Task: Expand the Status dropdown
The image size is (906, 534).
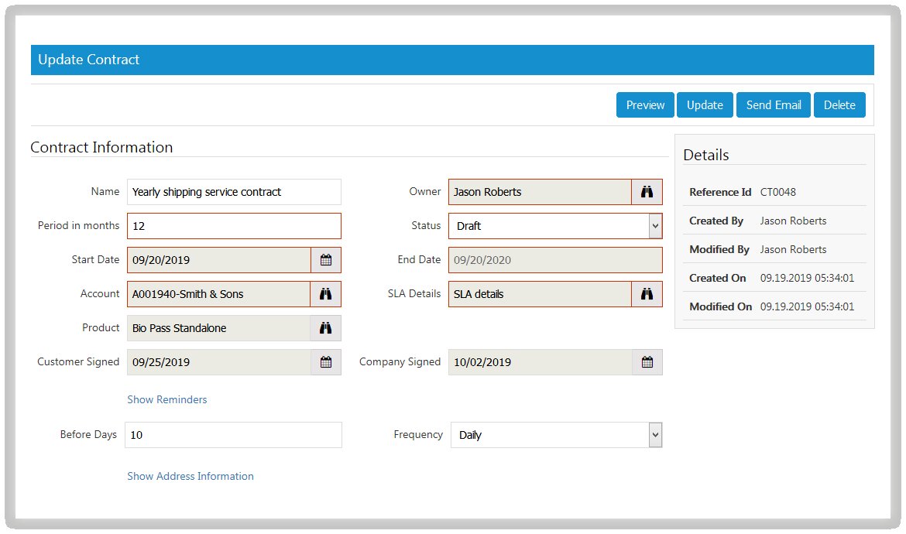Action: [x=655, y=226]
